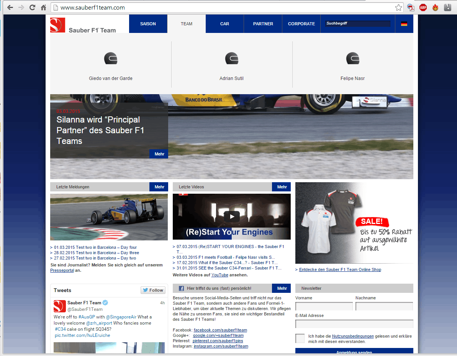Open the TEAM menu tab
The height and width of the screenshot is (356, 457).
click(187, 24)
